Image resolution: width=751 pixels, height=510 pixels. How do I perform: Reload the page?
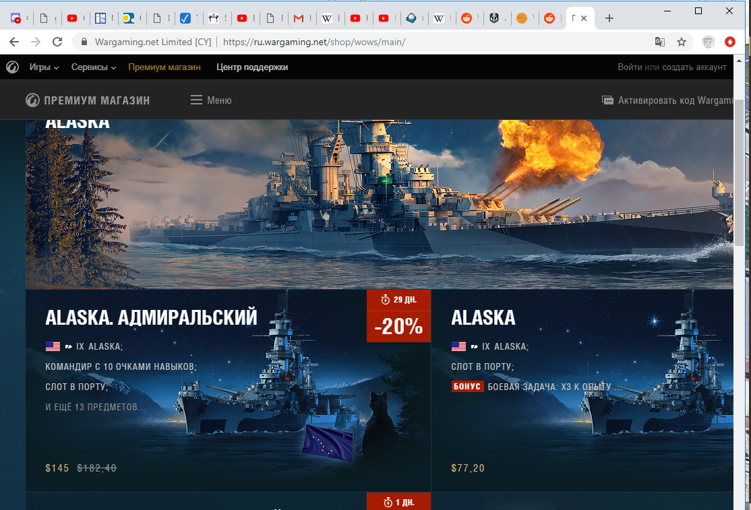pyautogui.click(x=57, y=42)
